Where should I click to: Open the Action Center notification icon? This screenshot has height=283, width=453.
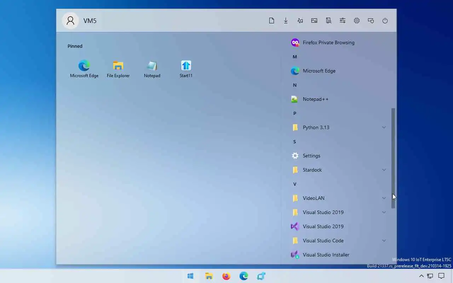tap(441, 276)
